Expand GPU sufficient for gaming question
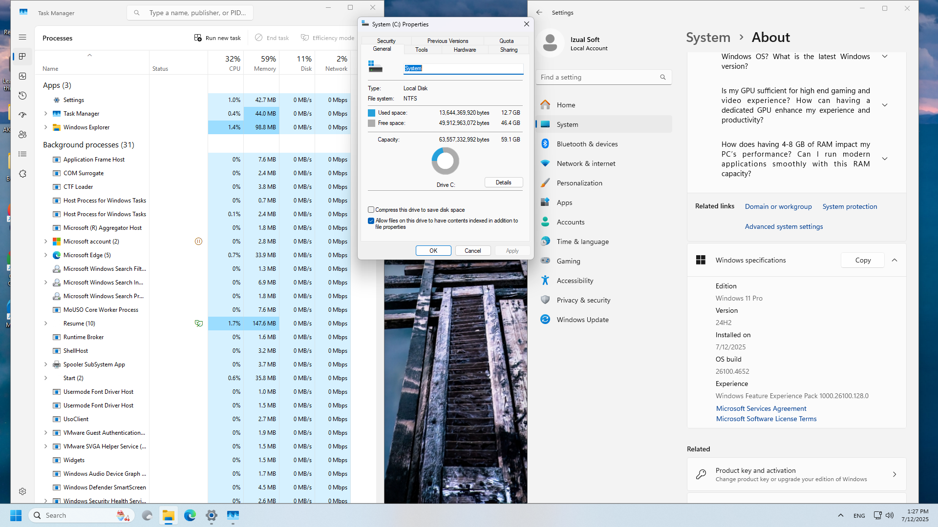Image resolution: width=938 pixels, height=527 pixels. coord(885,105)
